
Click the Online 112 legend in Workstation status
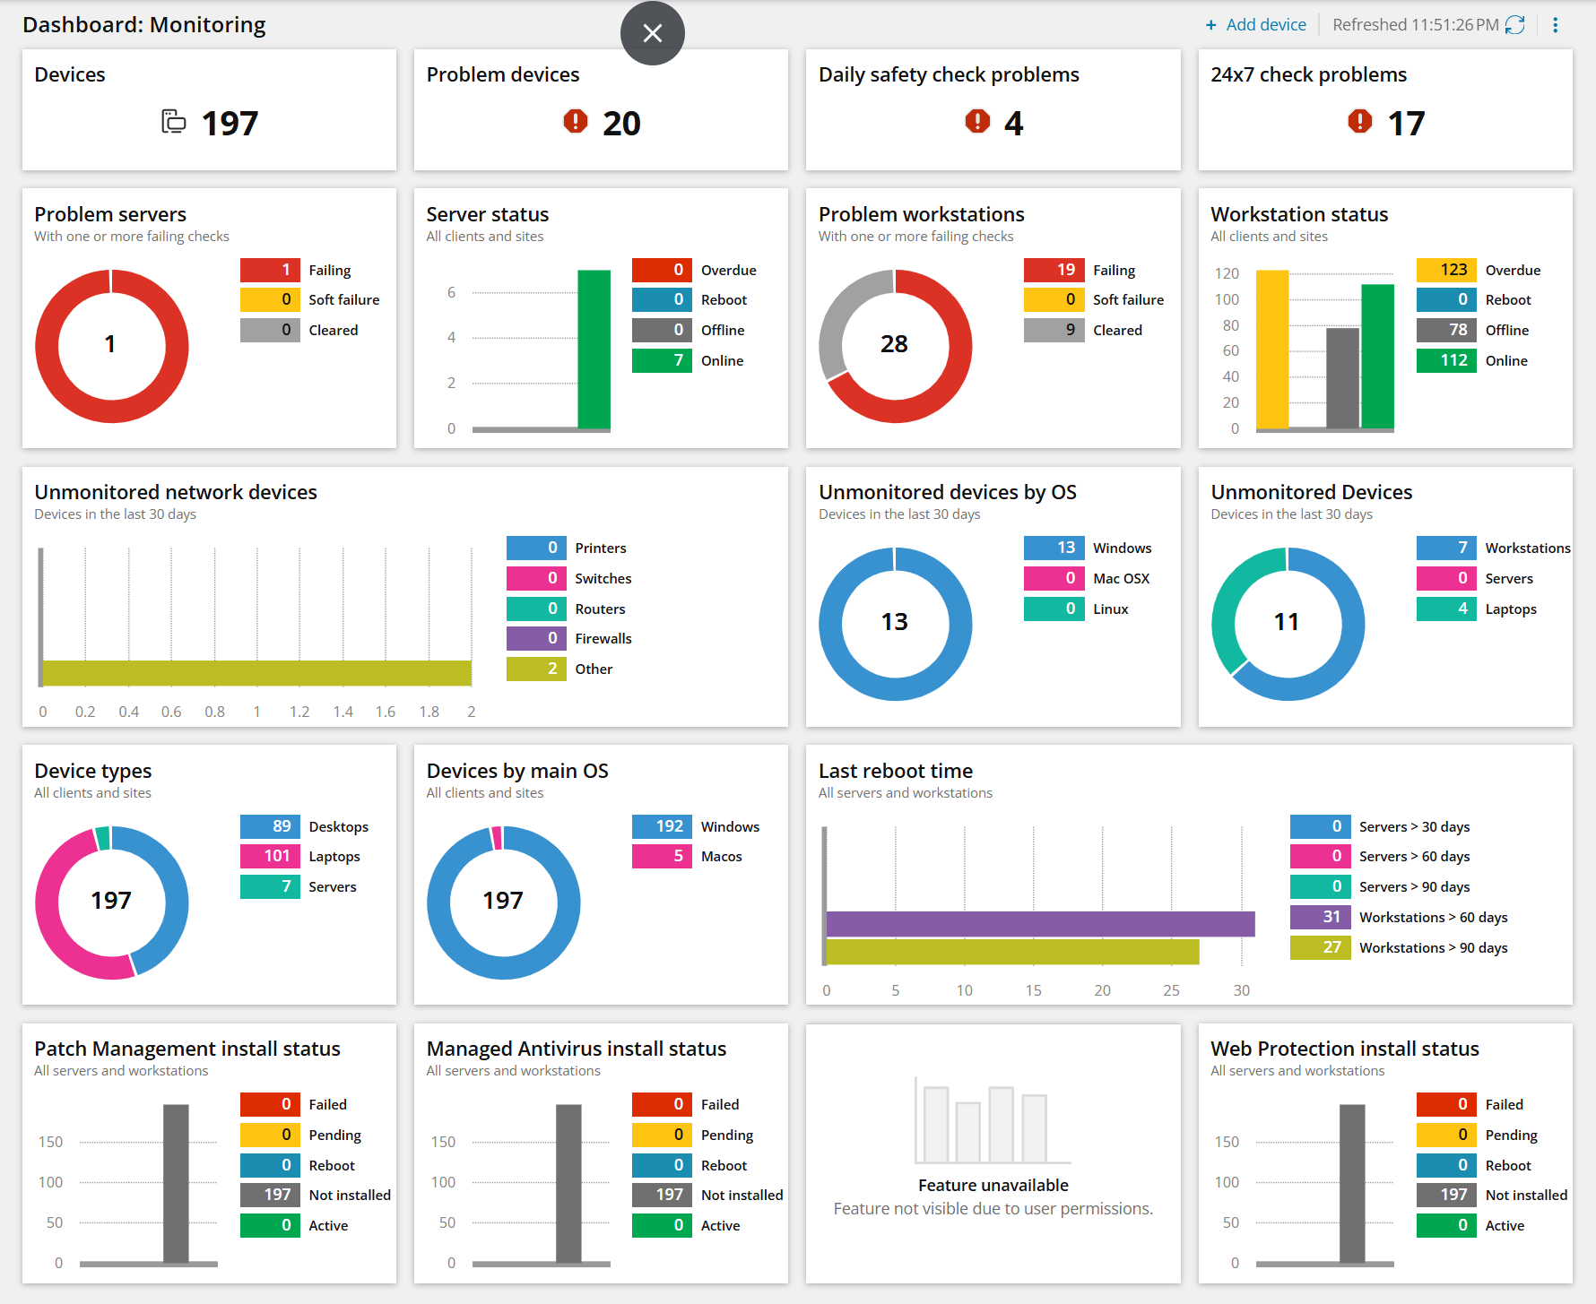[1473, 360]
